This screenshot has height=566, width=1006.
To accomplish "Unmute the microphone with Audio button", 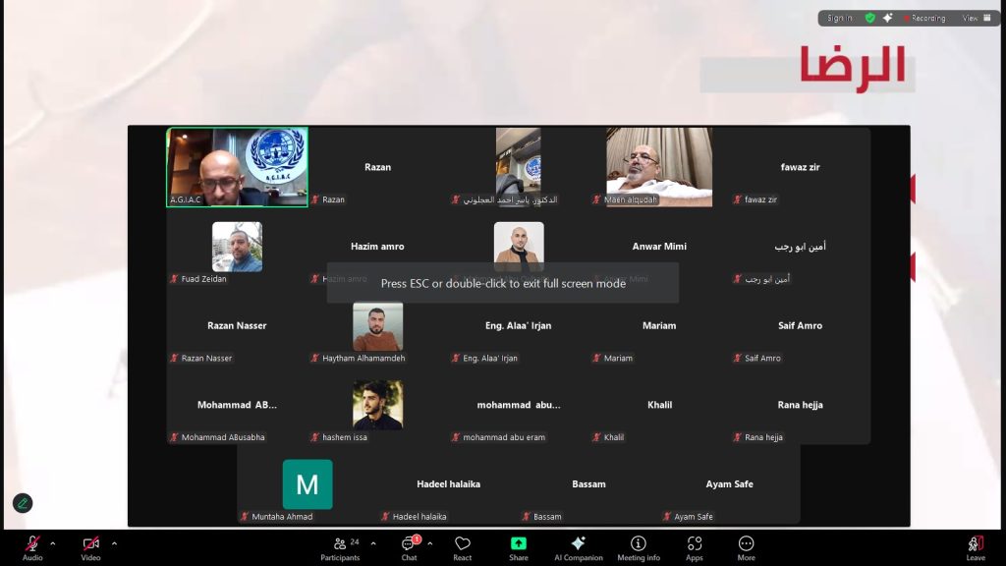I will (x=32, y=547).
